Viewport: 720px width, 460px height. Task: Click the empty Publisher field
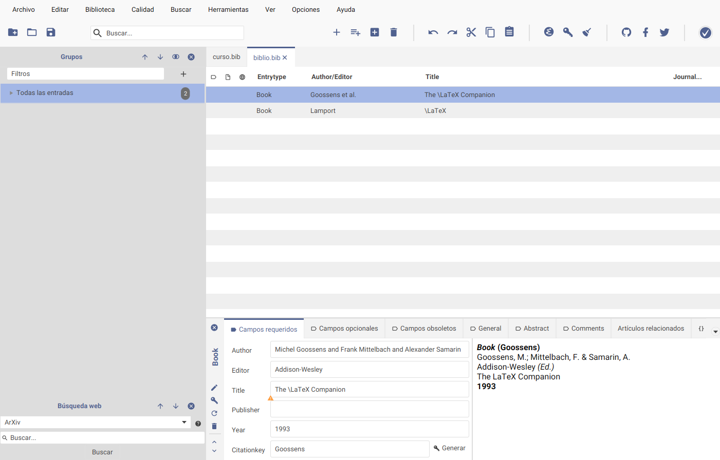click(370, 409)
